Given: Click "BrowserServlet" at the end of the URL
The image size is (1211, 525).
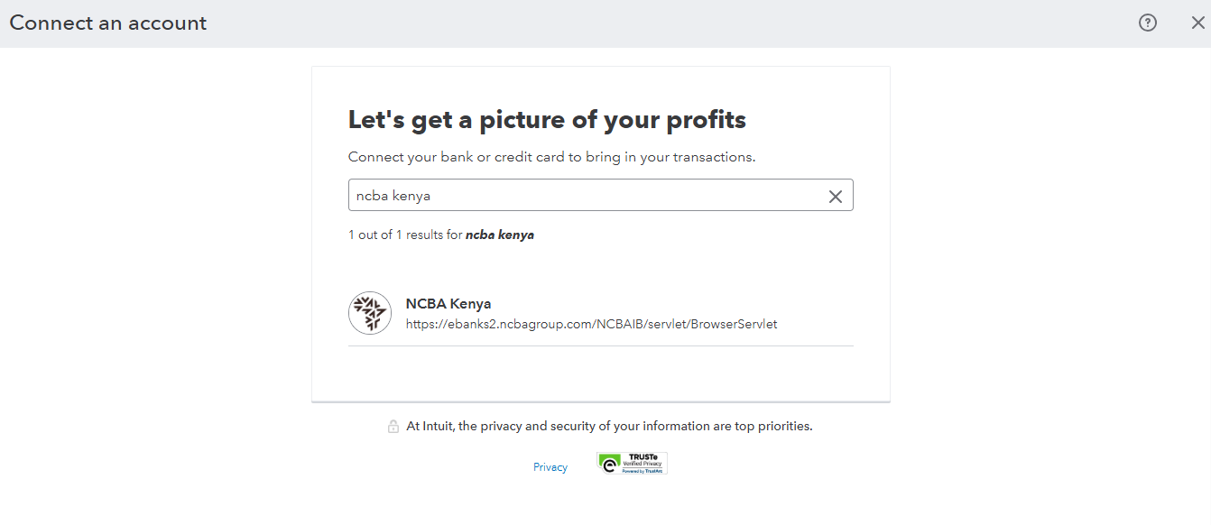Looking at the screenshot, I should (x=734, y=324).
